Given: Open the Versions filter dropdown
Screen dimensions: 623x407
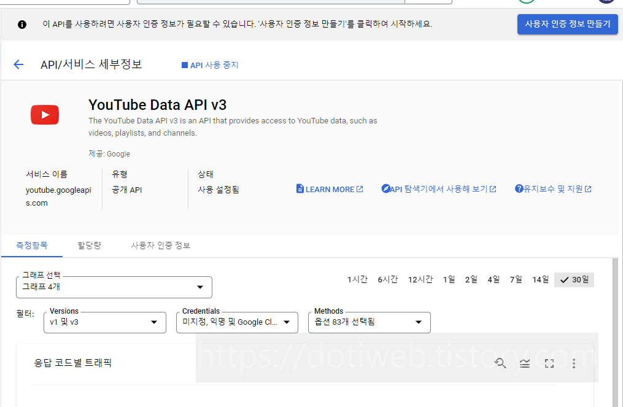Looking at the screenshot, I should (105, 322).
